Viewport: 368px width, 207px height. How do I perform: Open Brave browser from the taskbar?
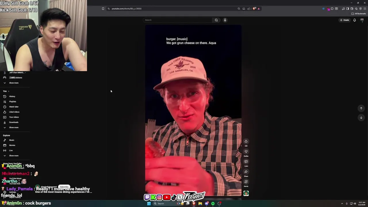tap(194, 204)
